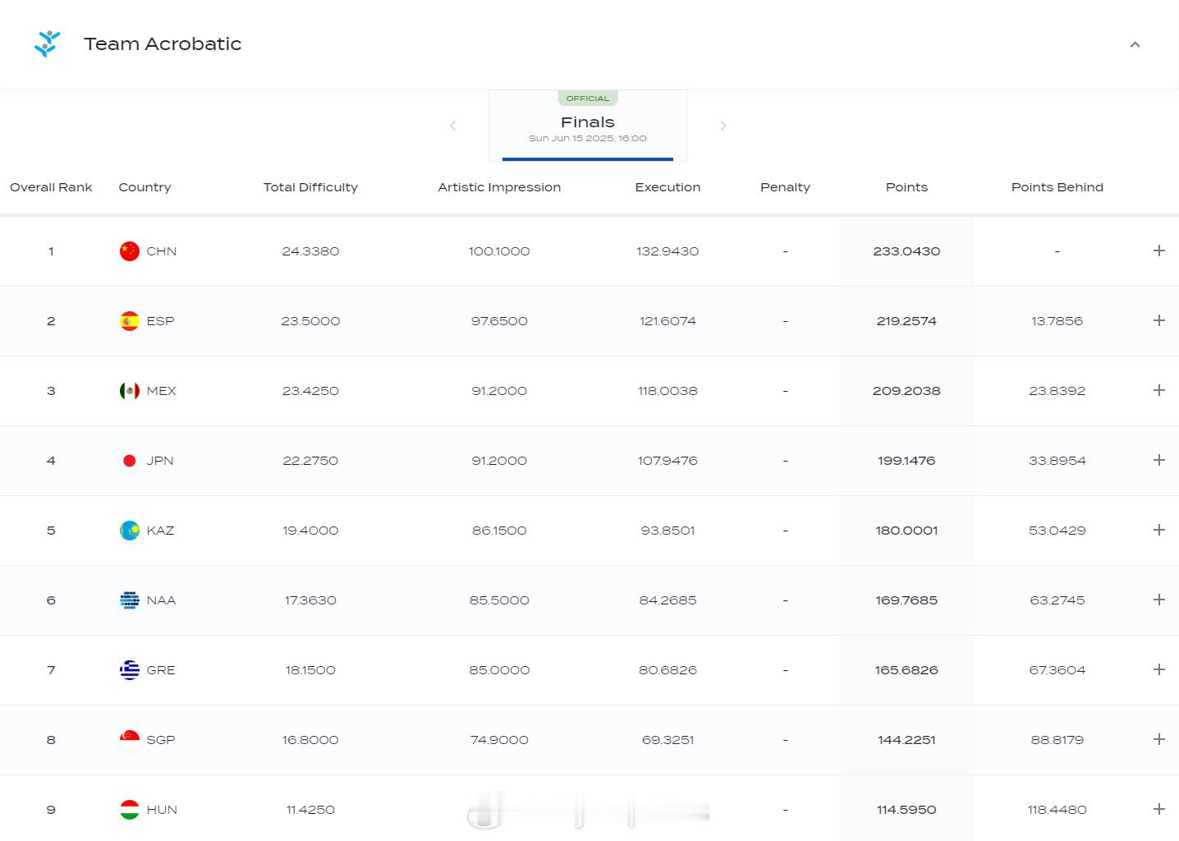Image resolution: width=1179 pixels, height=841 pixels.
Task: Click JPN points behind 33.8954
Action: pos(1057,461)
